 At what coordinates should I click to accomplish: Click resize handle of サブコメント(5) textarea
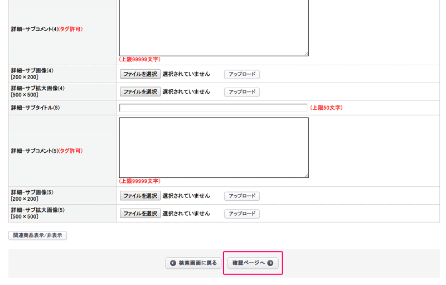pyautogui.click(x=306, y=175)
